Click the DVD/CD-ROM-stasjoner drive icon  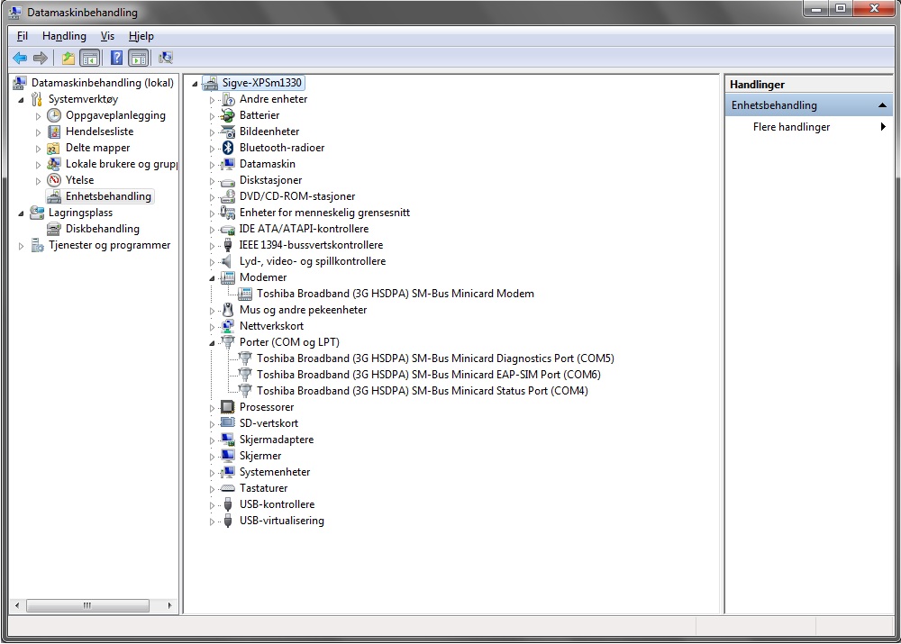click(228, 196)
